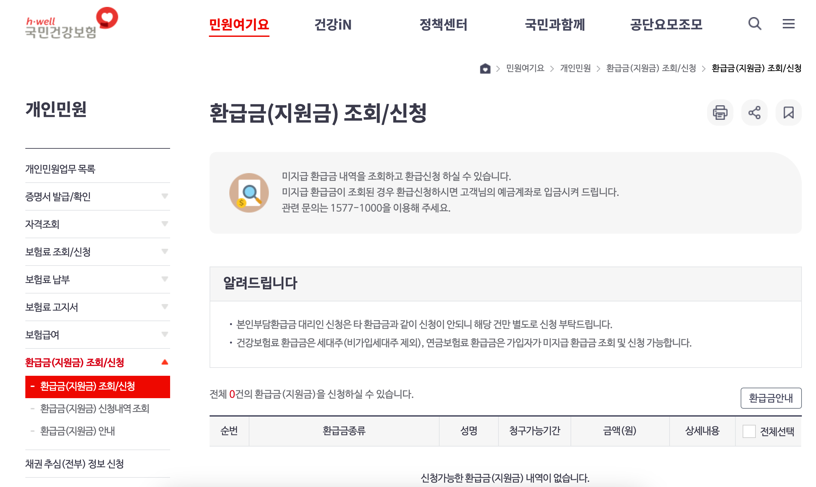Screen dimensions: 816x487
Task: Open 채권 추심(전부) 정보 신청 item
Action: click(75, 464)
